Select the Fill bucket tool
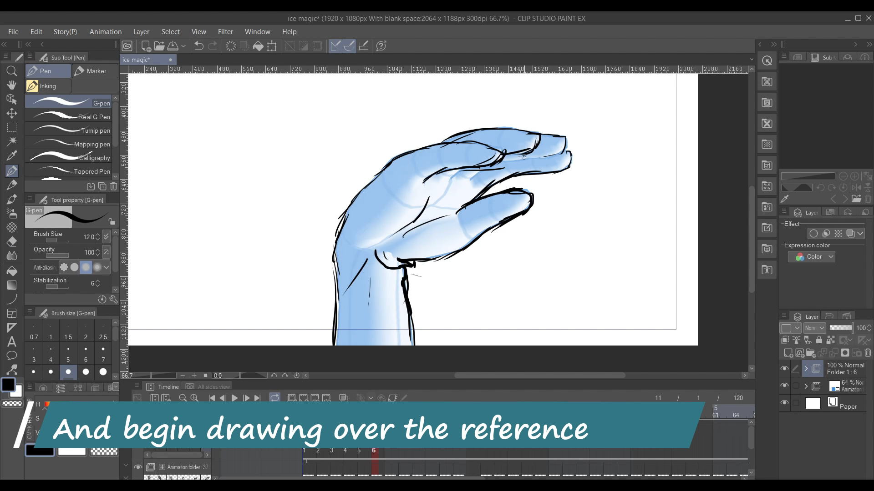874x491 pixels. [12, 271]
